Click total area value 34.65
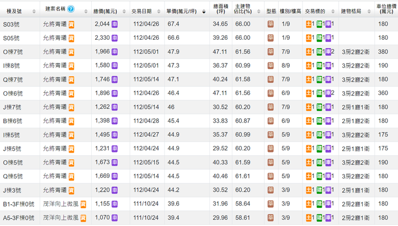 click(x=220, y=24)
